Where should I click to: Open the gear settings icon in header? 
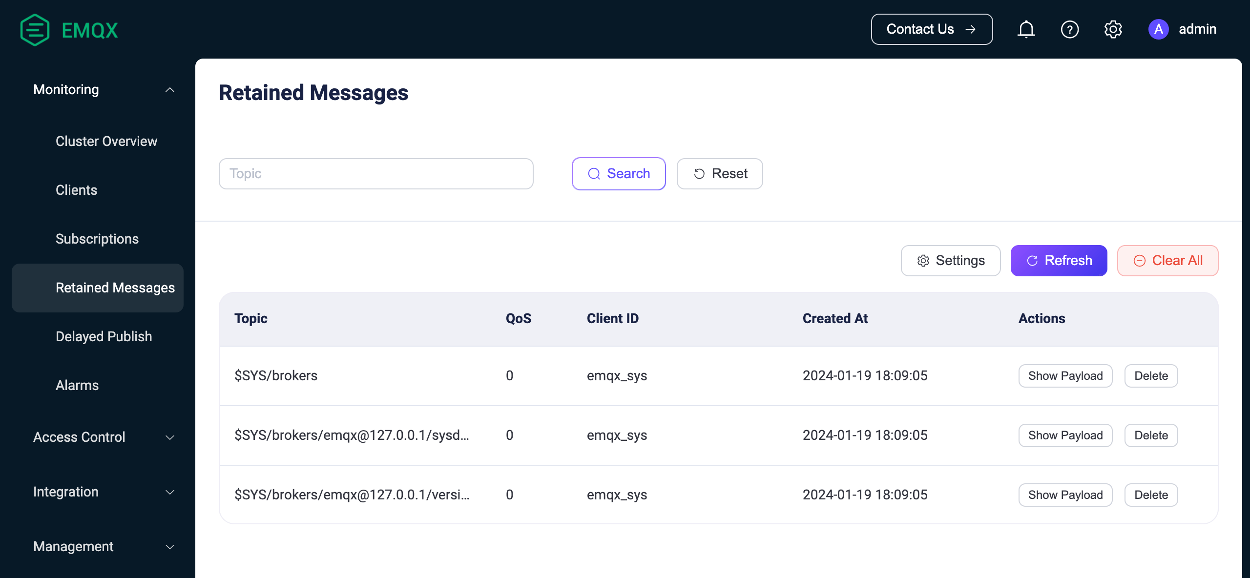coord(1113,29)
